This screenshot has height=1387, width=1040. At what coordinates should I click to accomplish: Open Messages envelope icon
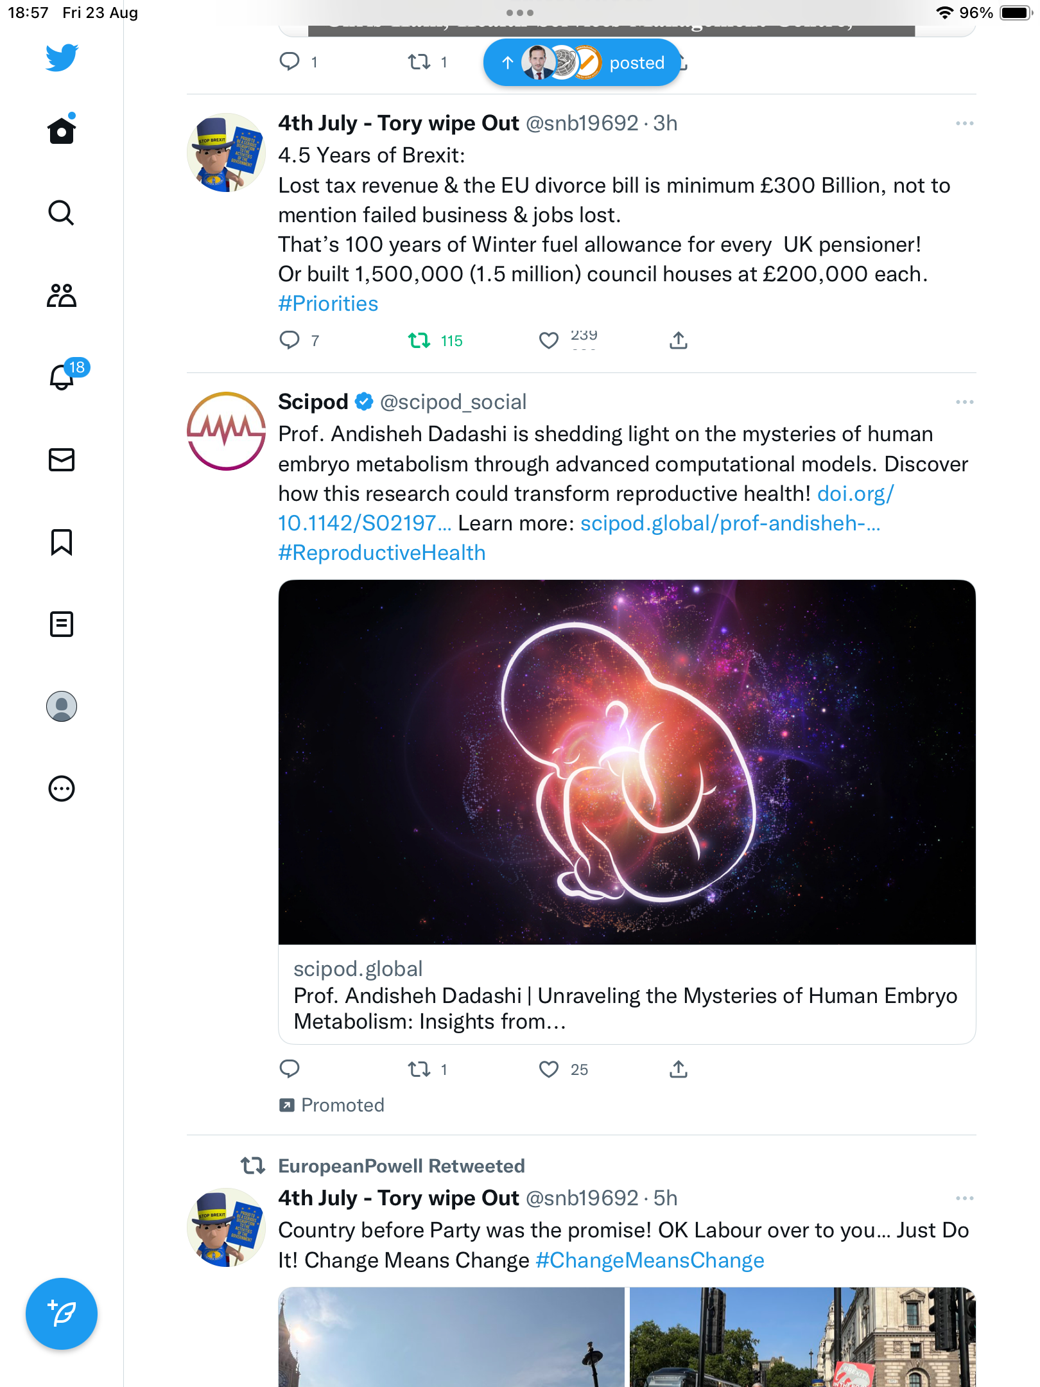coord(62,460)
